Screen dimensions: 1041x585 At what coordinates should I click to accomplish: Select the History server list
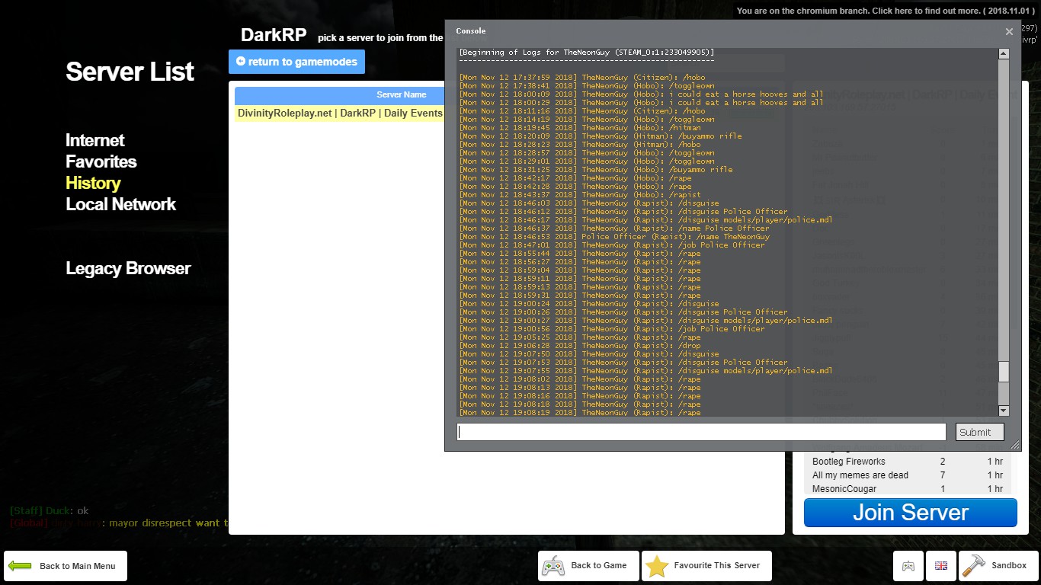93,183
